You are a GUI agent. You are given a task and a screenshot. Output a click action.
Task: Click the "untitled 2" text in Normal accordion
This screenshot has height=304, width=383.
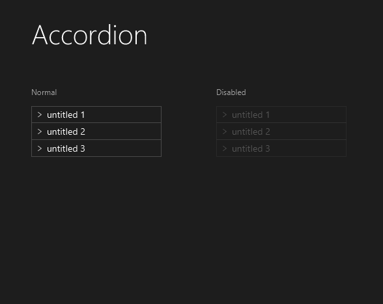coord(66,131)
